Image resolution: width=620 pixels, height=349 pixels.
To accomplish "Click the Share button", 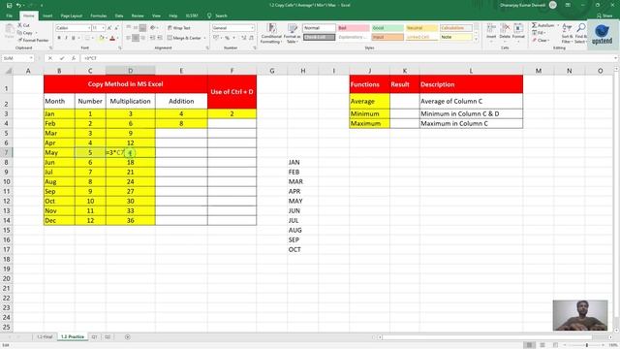I will pos(604,16).
